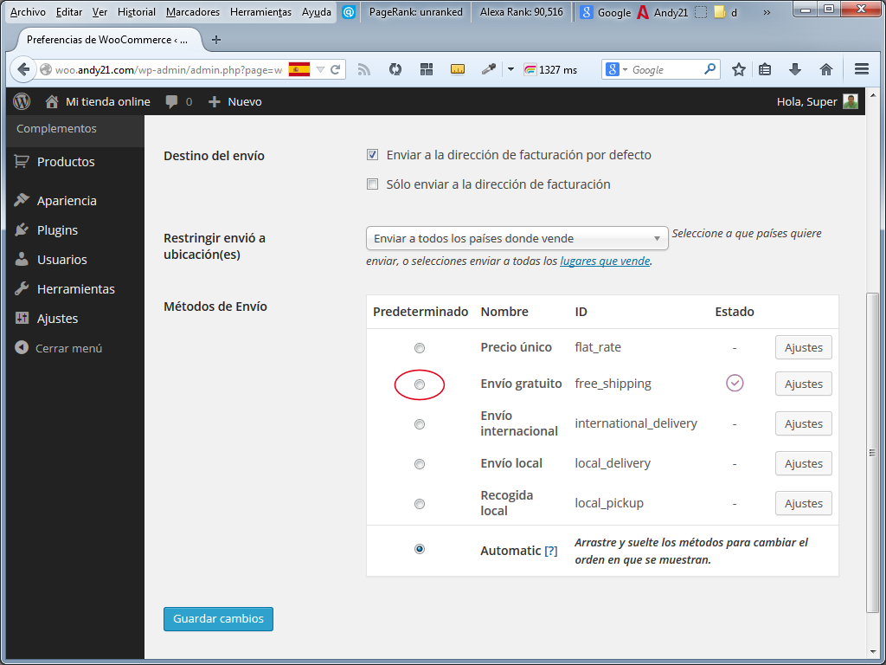
Task: Open the RSS feed icon in toolbar
Action: [364, 69]
